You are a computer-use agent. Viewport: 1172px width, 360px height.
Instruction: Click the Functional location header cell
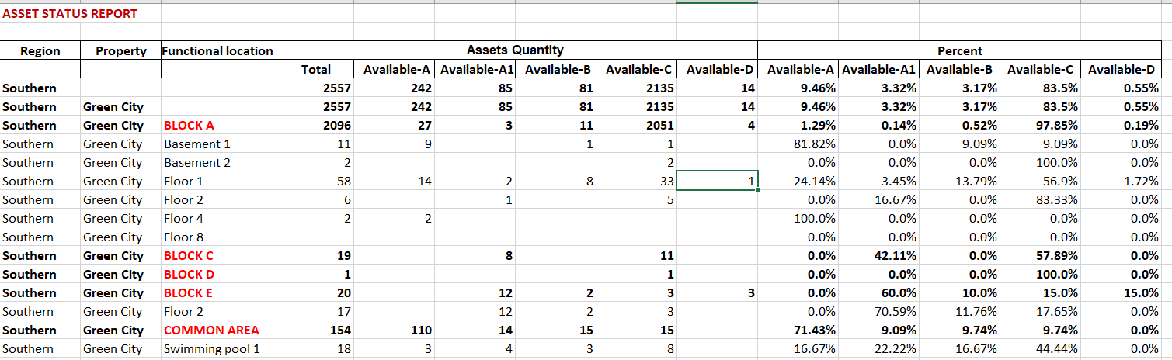pos(217,51)
